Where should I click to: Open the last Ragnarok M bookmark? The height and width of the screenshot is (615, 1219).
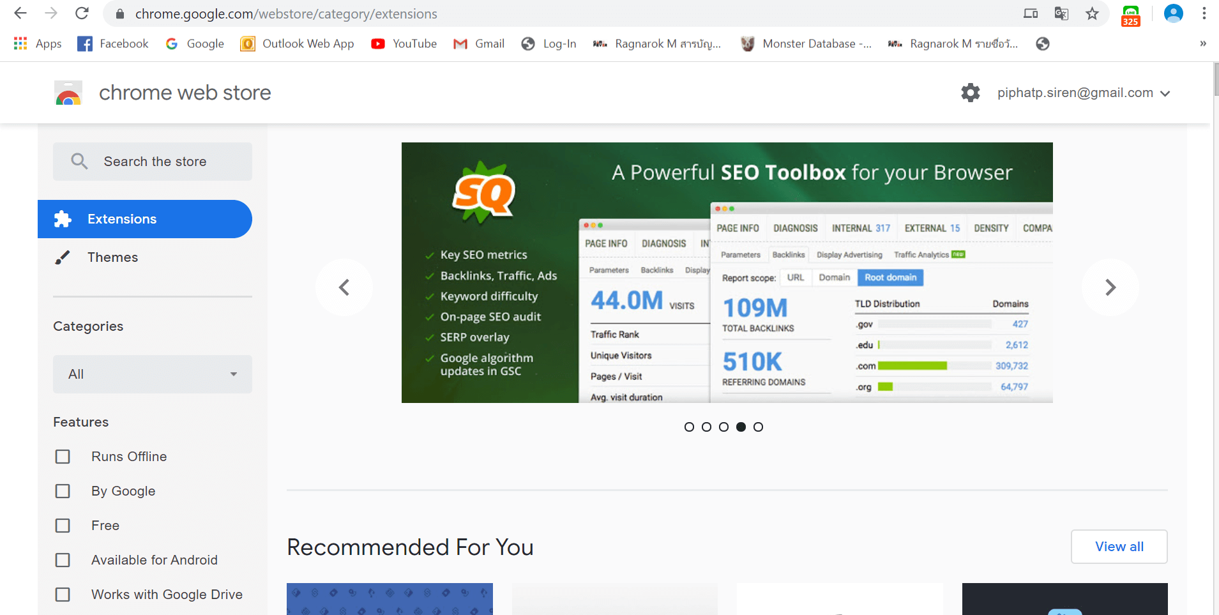pyautogui.click(x=953, y=43)
